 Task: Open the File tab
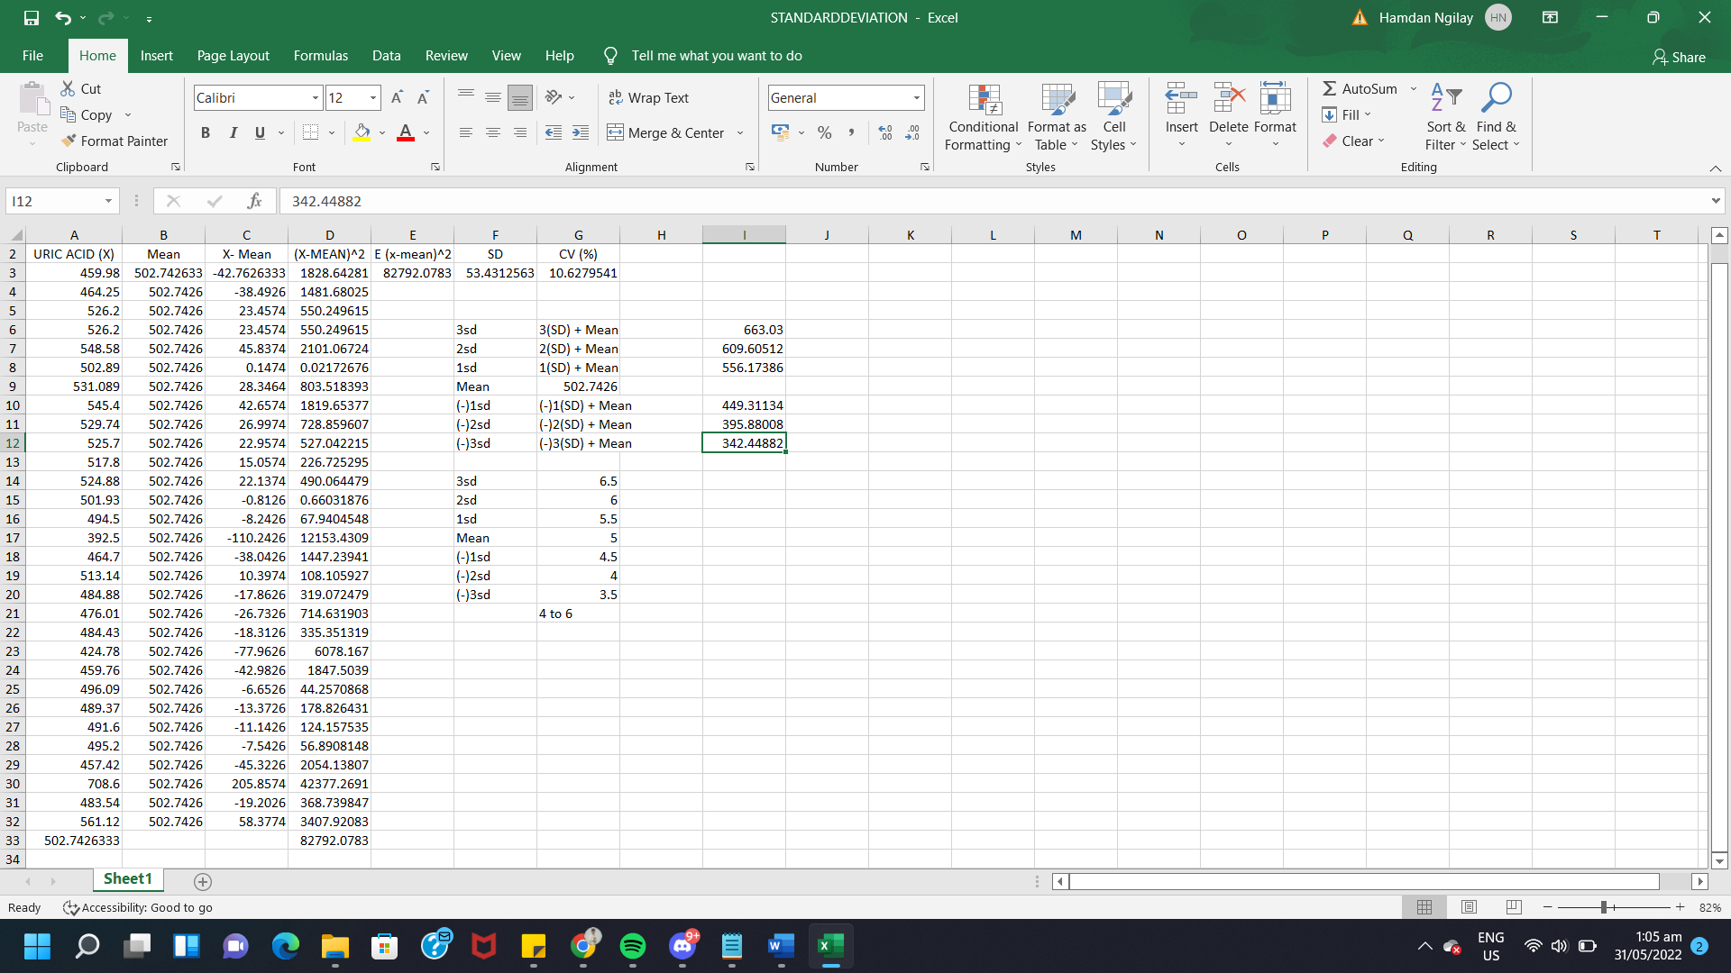coord(32,56)
